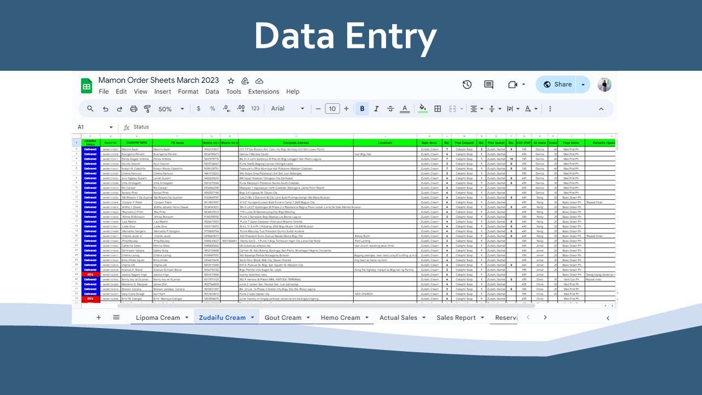
Task: Open the cell borders tool
Action: (x=438, y=109)
